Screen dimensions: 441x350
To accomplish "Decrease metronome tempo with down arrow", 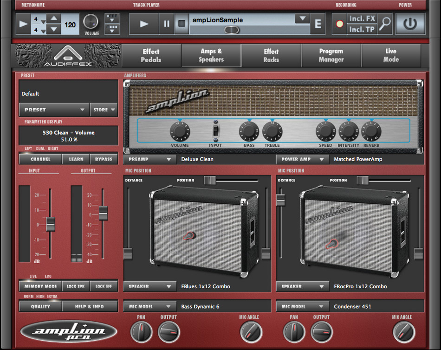I will [54, 29].
